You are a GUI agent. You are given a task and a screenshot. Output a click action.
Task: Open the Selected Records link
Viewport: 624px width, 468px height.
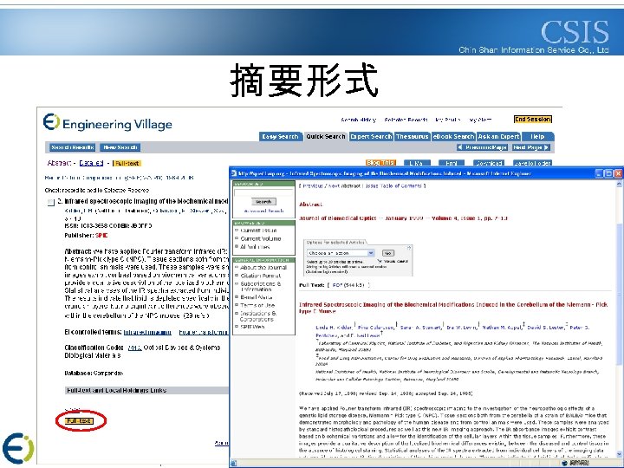(406, 120)
